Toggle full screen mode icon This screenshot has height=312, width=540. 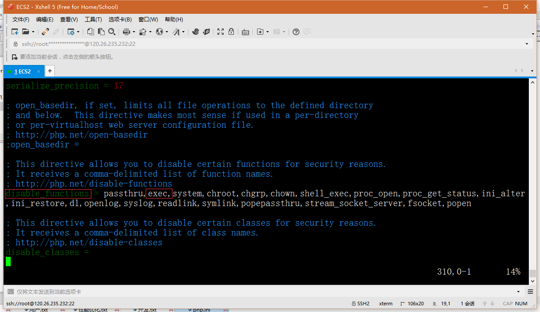pyautogui.click(x=220, y=32)
